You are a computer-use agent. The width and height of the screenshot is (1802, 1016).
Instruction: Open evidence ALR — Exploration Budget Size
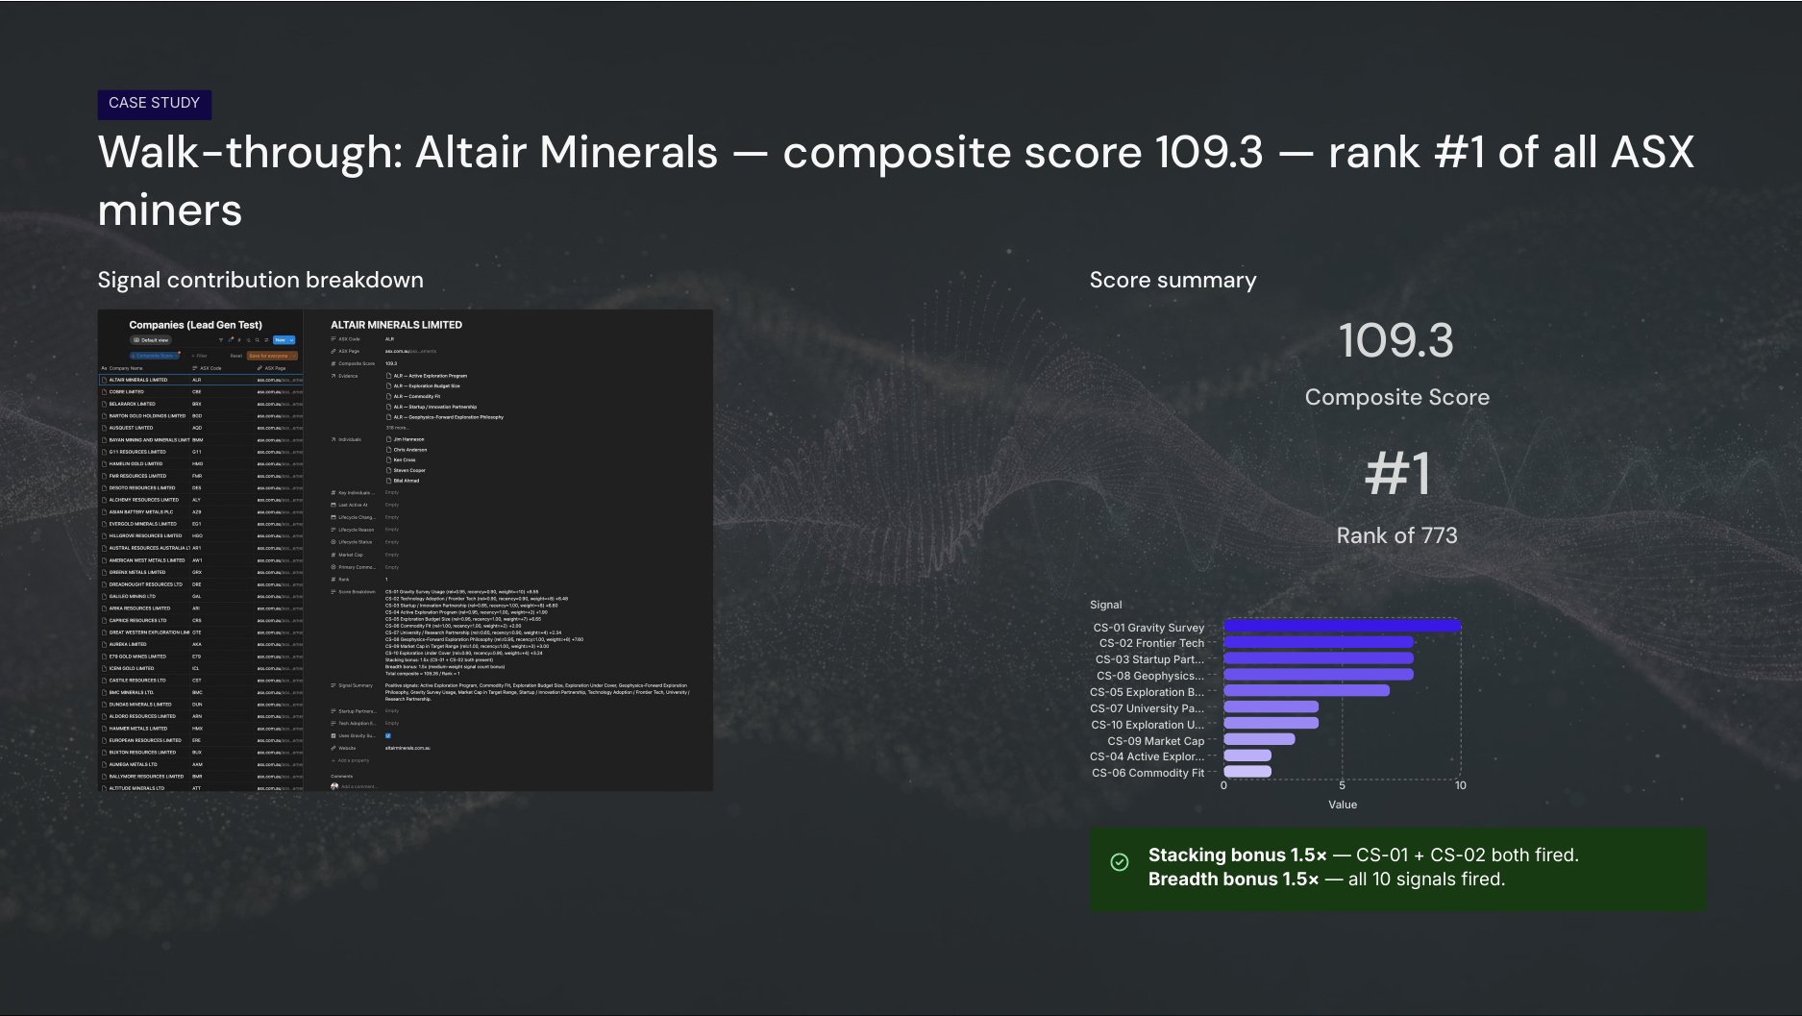point(423,385)
